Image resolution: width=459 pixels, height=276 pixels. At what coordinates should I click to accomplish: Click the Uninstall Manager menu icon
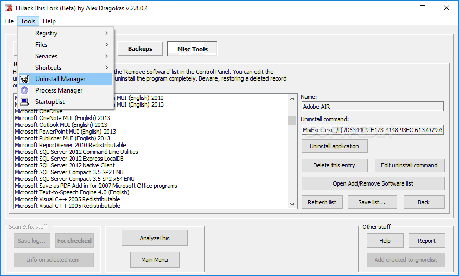click(24, 79)
